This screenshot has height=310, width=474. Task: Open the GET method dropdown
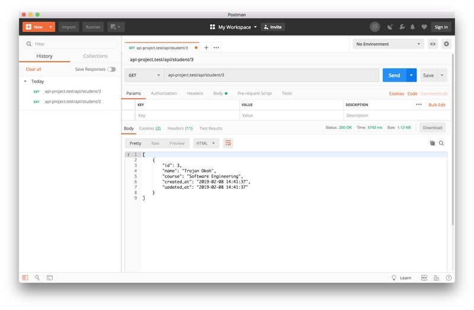click(144, 75)
